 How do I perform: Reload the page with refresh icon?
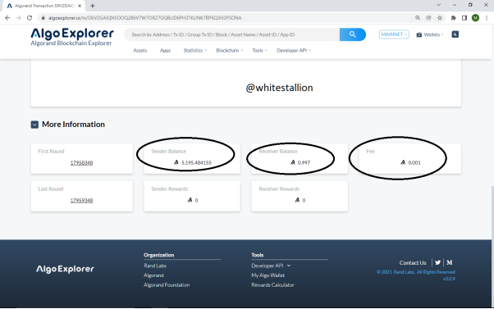pyautogui.click(x=30, y=18)
